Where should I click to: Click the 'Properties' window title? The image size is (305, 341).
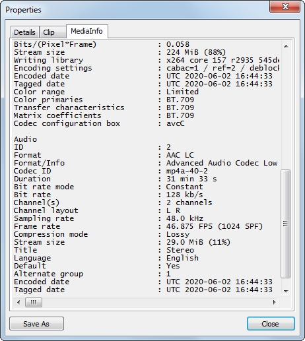(x=23, y=10)
